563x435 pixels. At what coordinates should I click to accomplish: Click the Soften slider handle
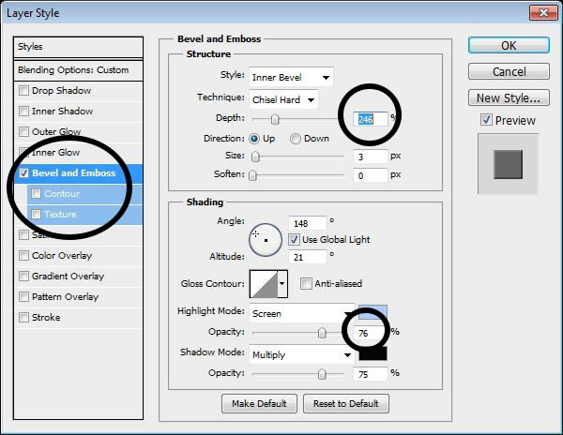click(x=252, y=175)
